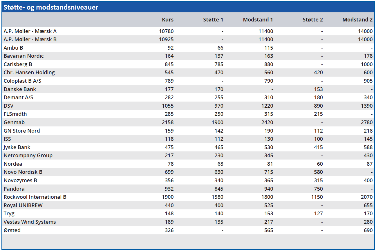The height and width of the screenshot is (251, 376).
Task: Click Jyske Bank Modstand 2 value 588
Action: [x=368, y=147]
